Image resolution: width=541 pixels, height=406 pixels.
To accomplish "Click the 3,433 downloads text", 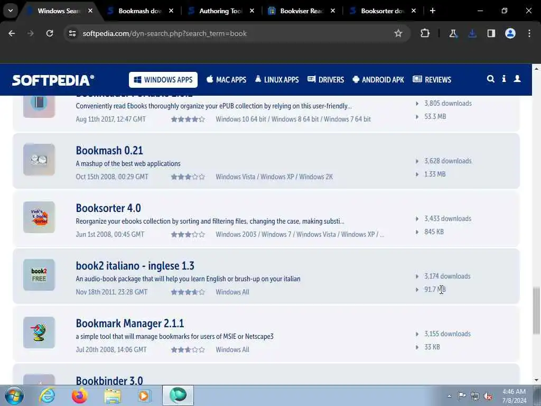I will (x=447, y=218).
